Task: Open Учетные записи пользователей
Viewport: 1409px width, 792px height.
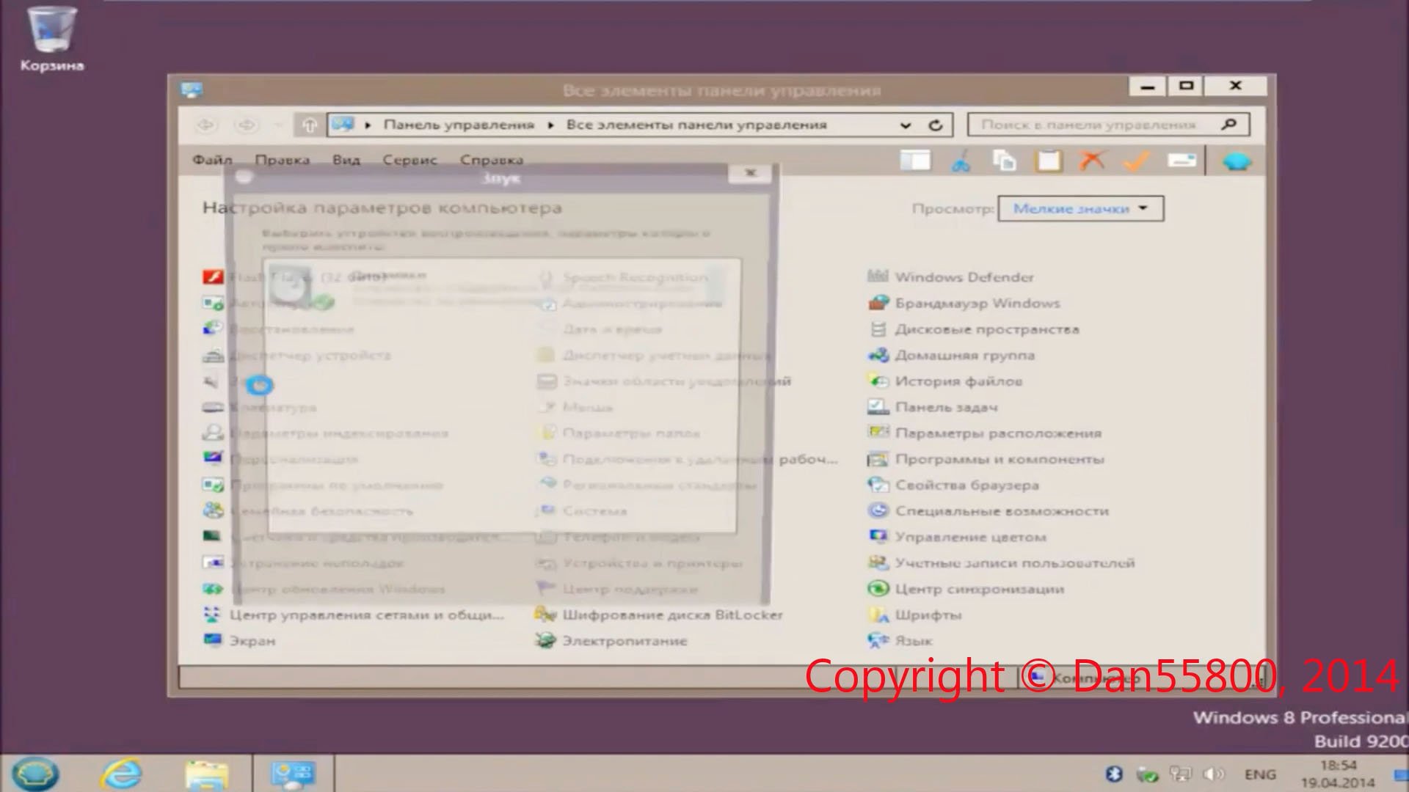Action: pyautogui.click(x=1015, y=562)
